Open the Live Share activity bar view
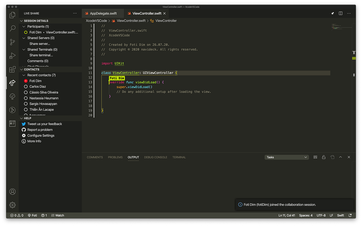Image resolution: width=362 pixels, height=226 pixels. [12, 83]
